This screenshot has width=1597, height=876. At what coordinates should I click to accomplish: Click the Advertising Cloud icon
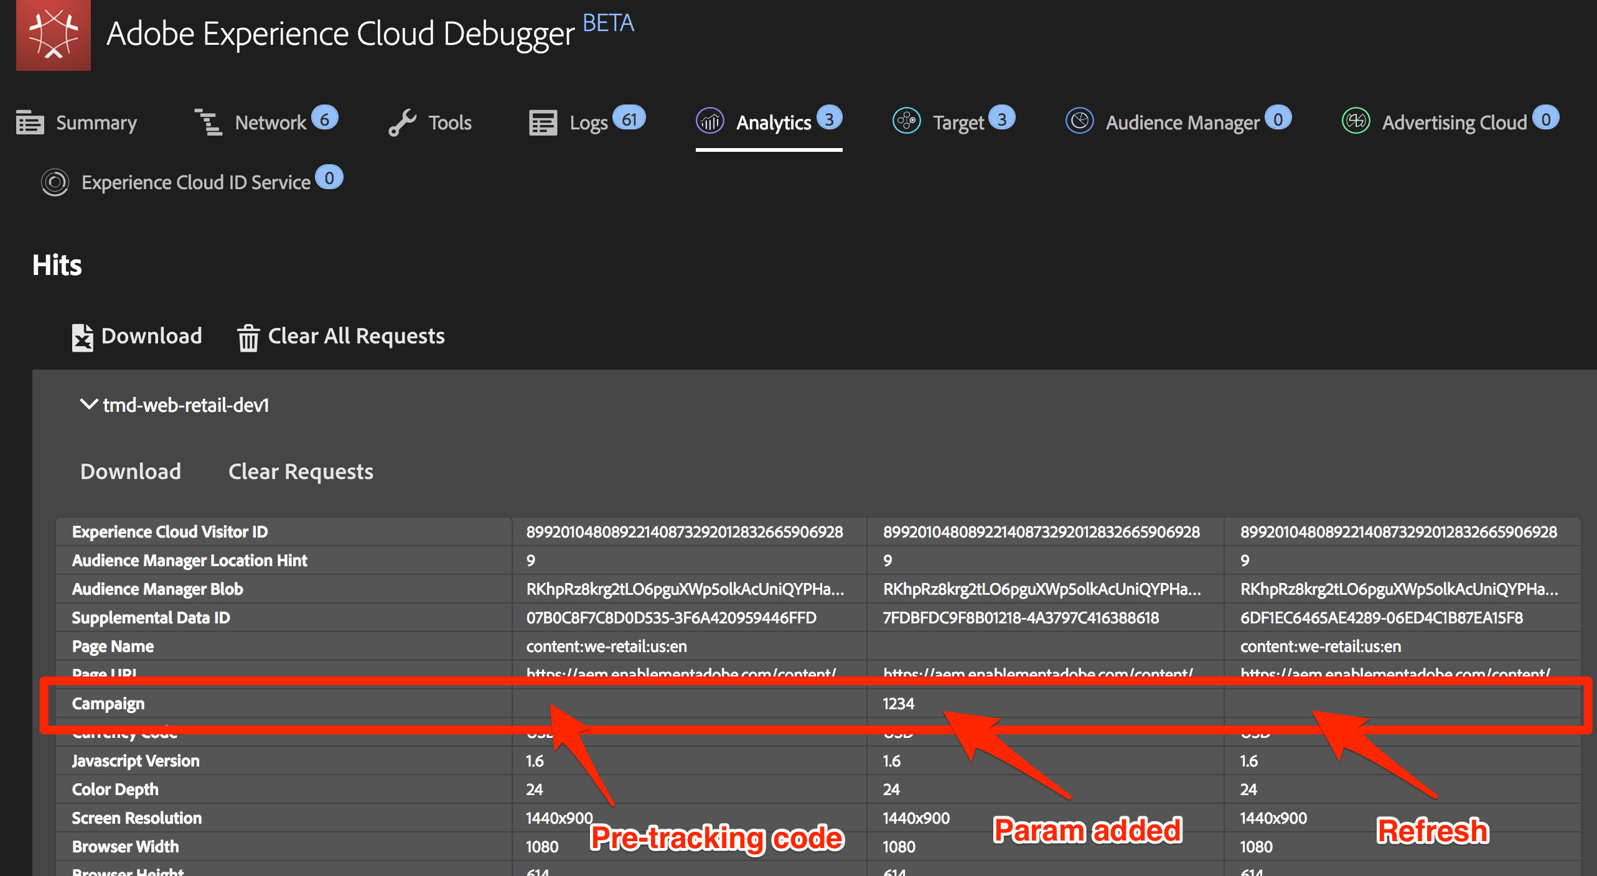coord(1356,121)
